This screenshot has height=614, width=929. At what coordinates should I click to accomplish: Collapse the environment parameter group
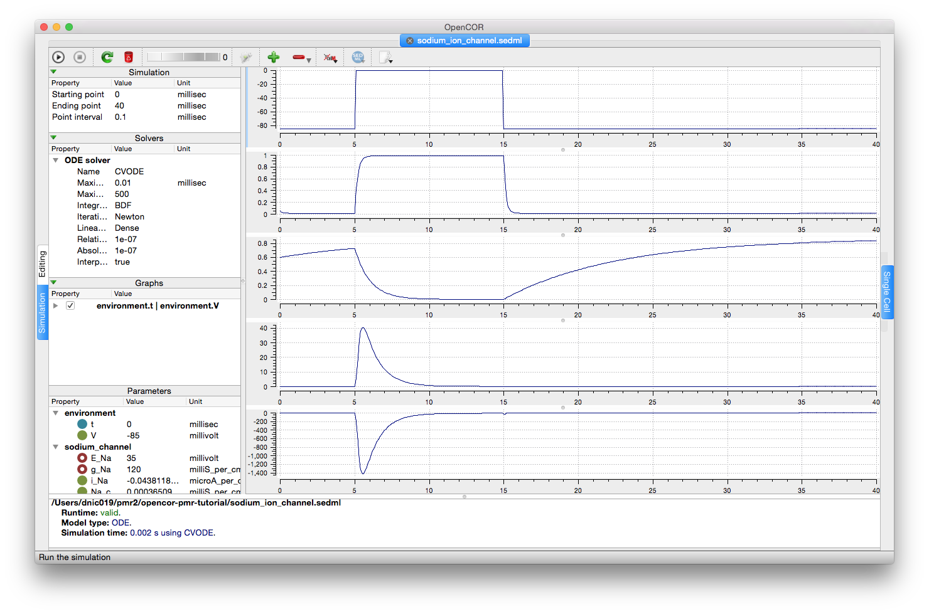click(x=56, y=413)
